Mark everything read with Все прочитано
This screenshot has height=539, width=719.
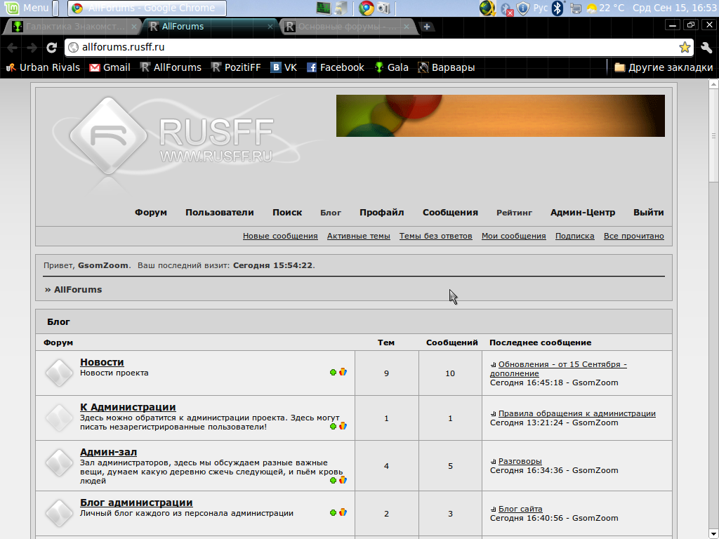(x=634, y=236)
